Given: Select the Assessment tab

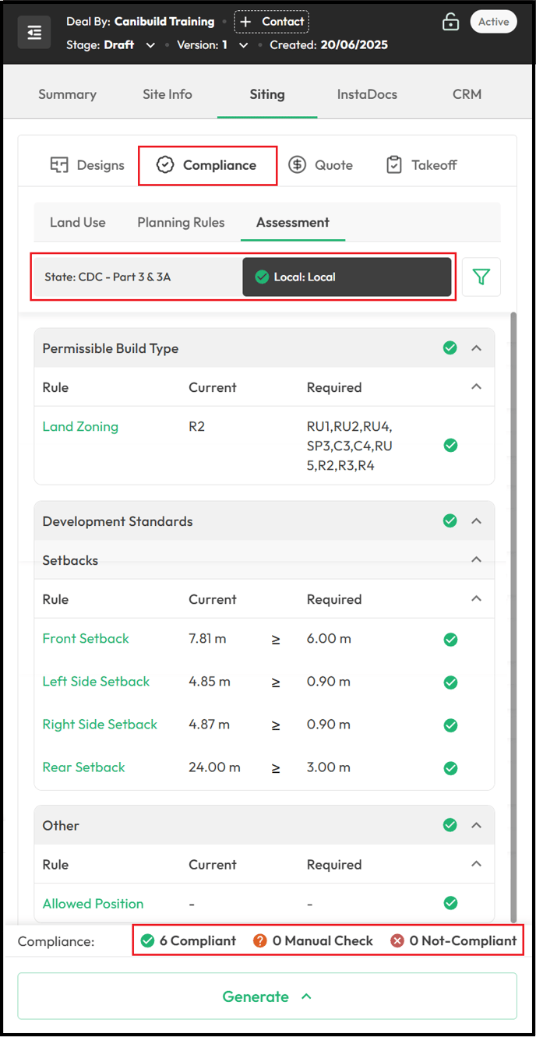Looking at the screenshot, I should [293, 222].
